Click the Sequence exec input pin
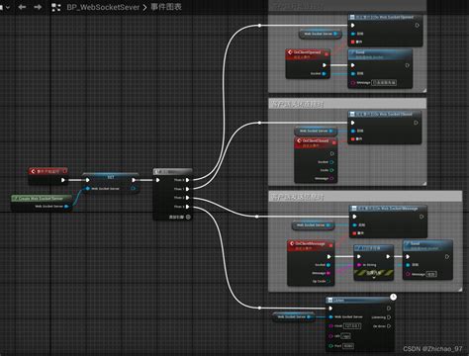 (x=157, y=180)
